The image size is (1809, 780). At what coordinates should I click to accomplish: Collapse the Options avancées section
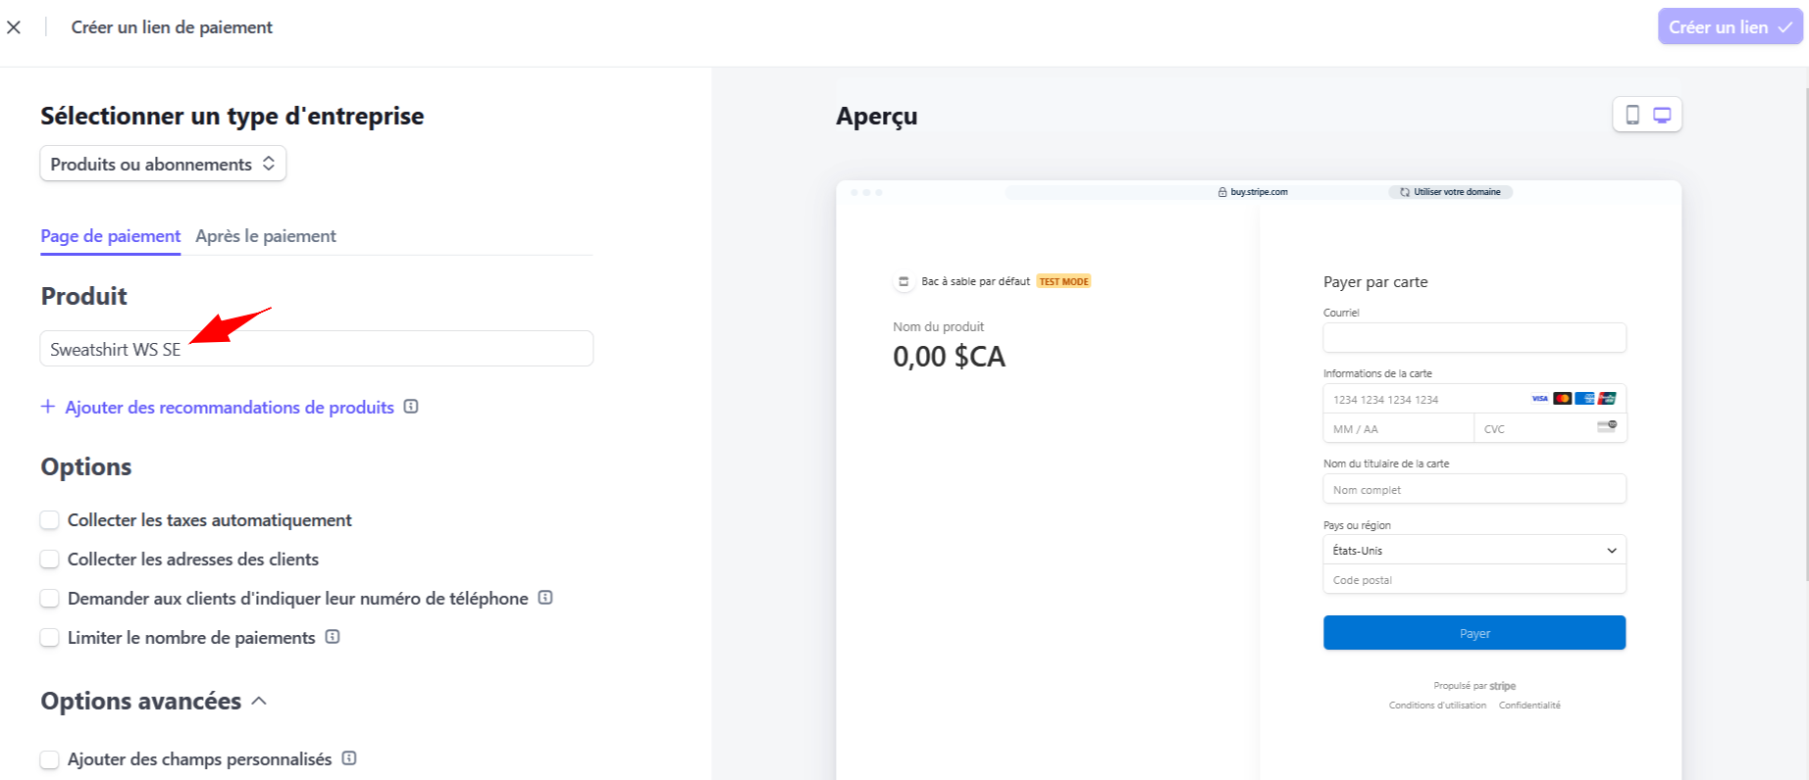[x=259, y=702]
